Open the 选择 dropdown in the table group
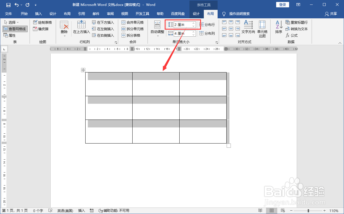 tap(11, 22)
